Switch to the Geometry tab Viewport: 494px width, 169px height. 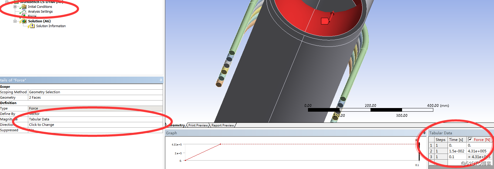[x=176, y=125]
